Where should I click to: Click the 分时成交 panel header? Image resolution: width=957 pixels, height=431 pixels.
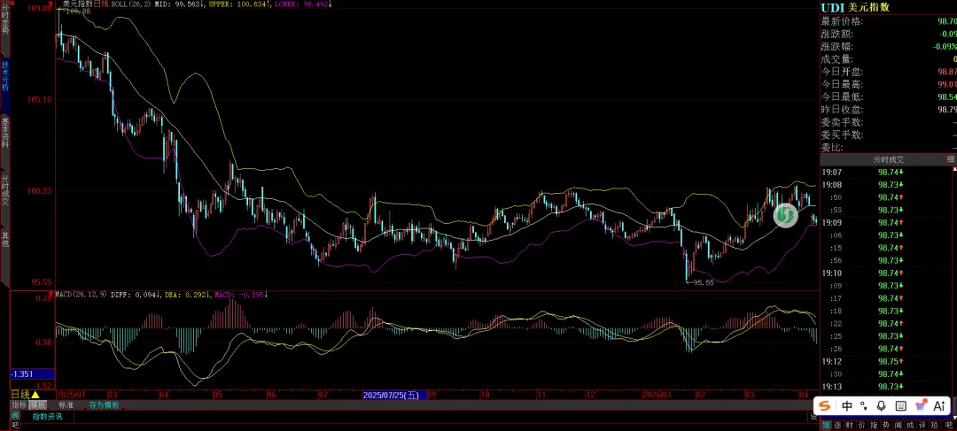(889, 159)
